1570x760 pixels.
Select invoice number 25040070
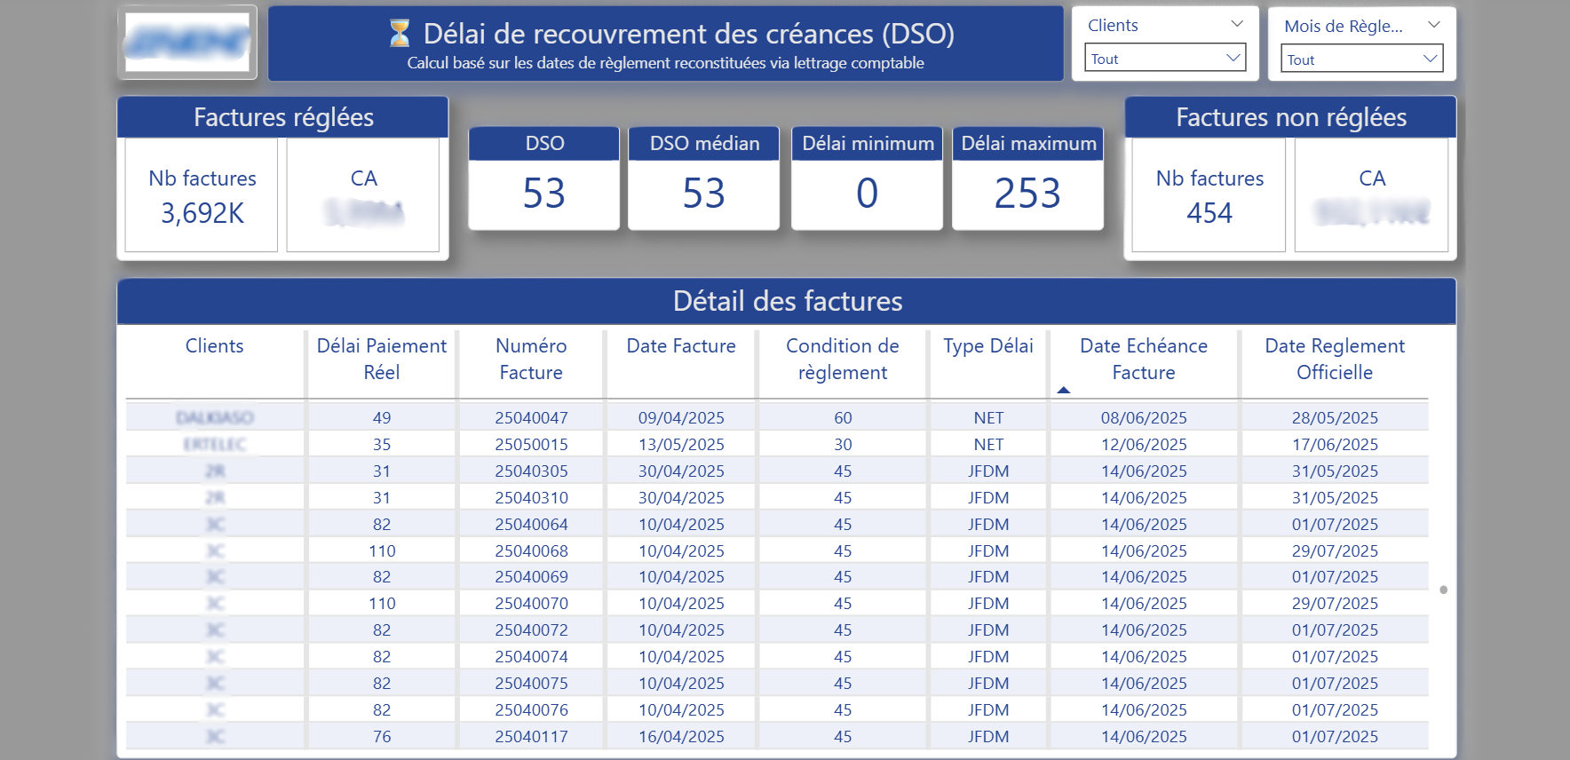tap(531, 604)
